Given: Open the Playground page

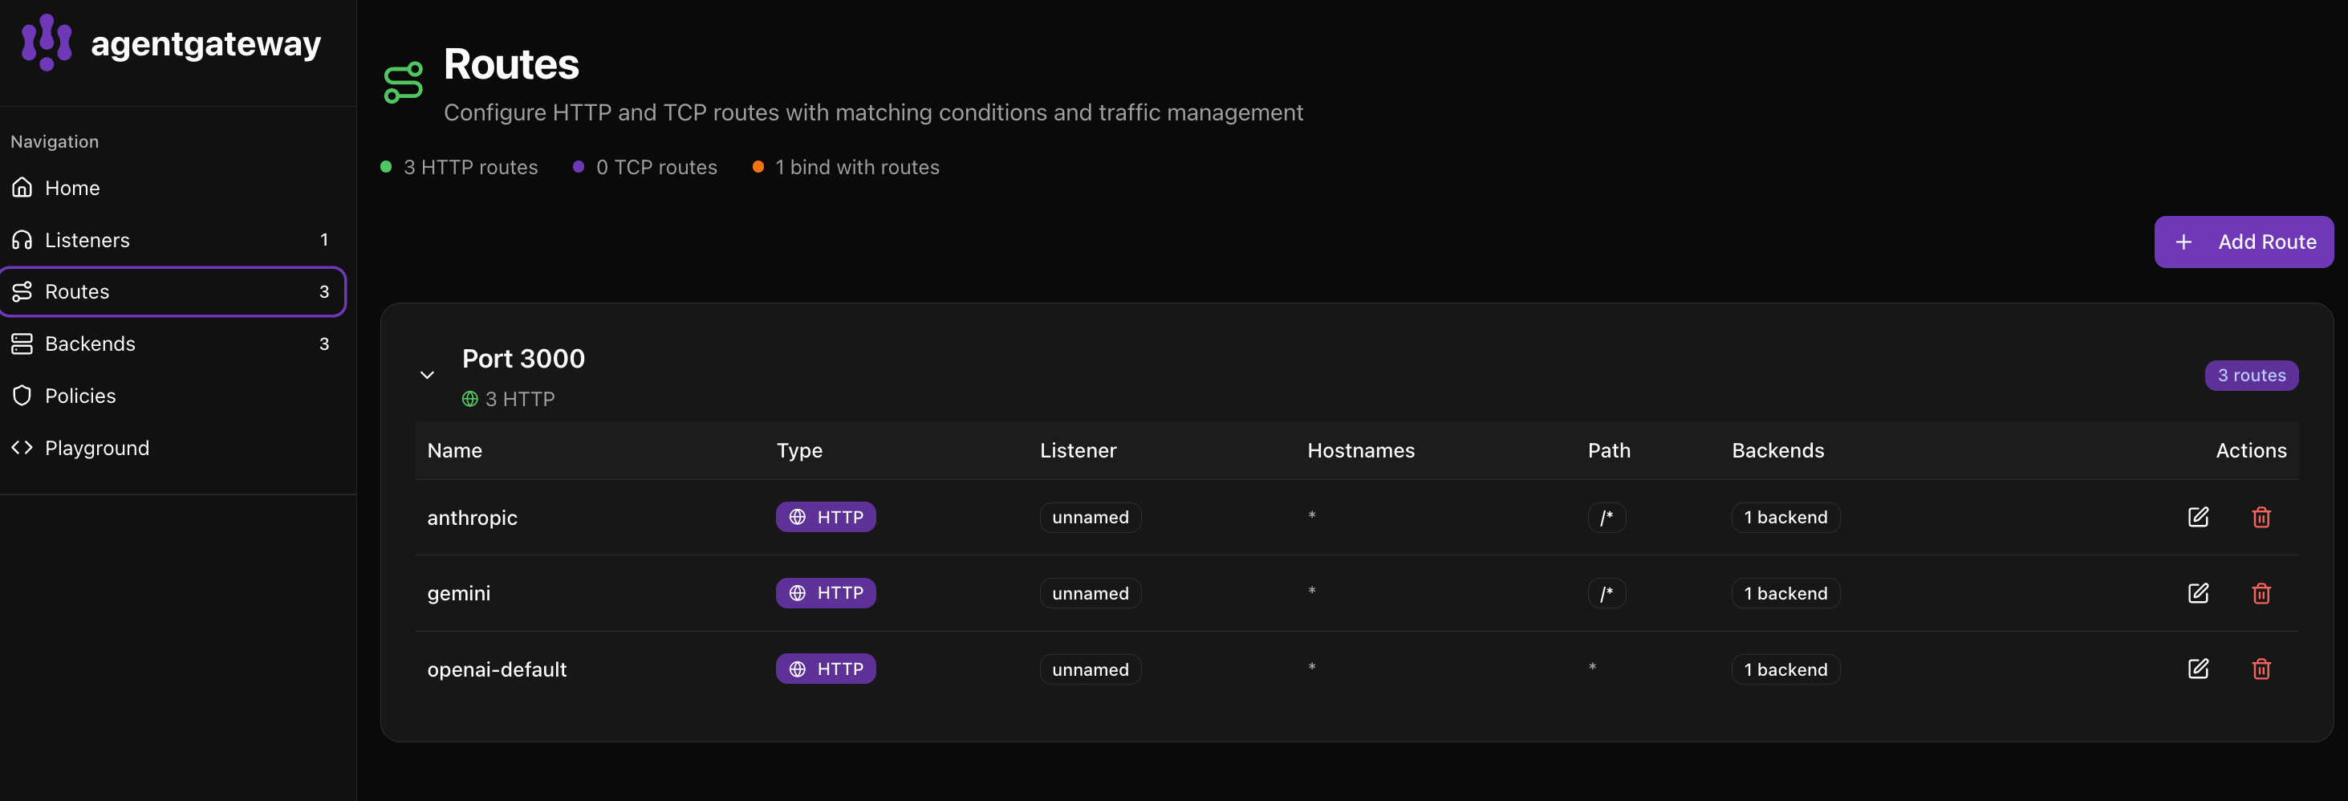Looking at the screenshot, I should point(96,447).
